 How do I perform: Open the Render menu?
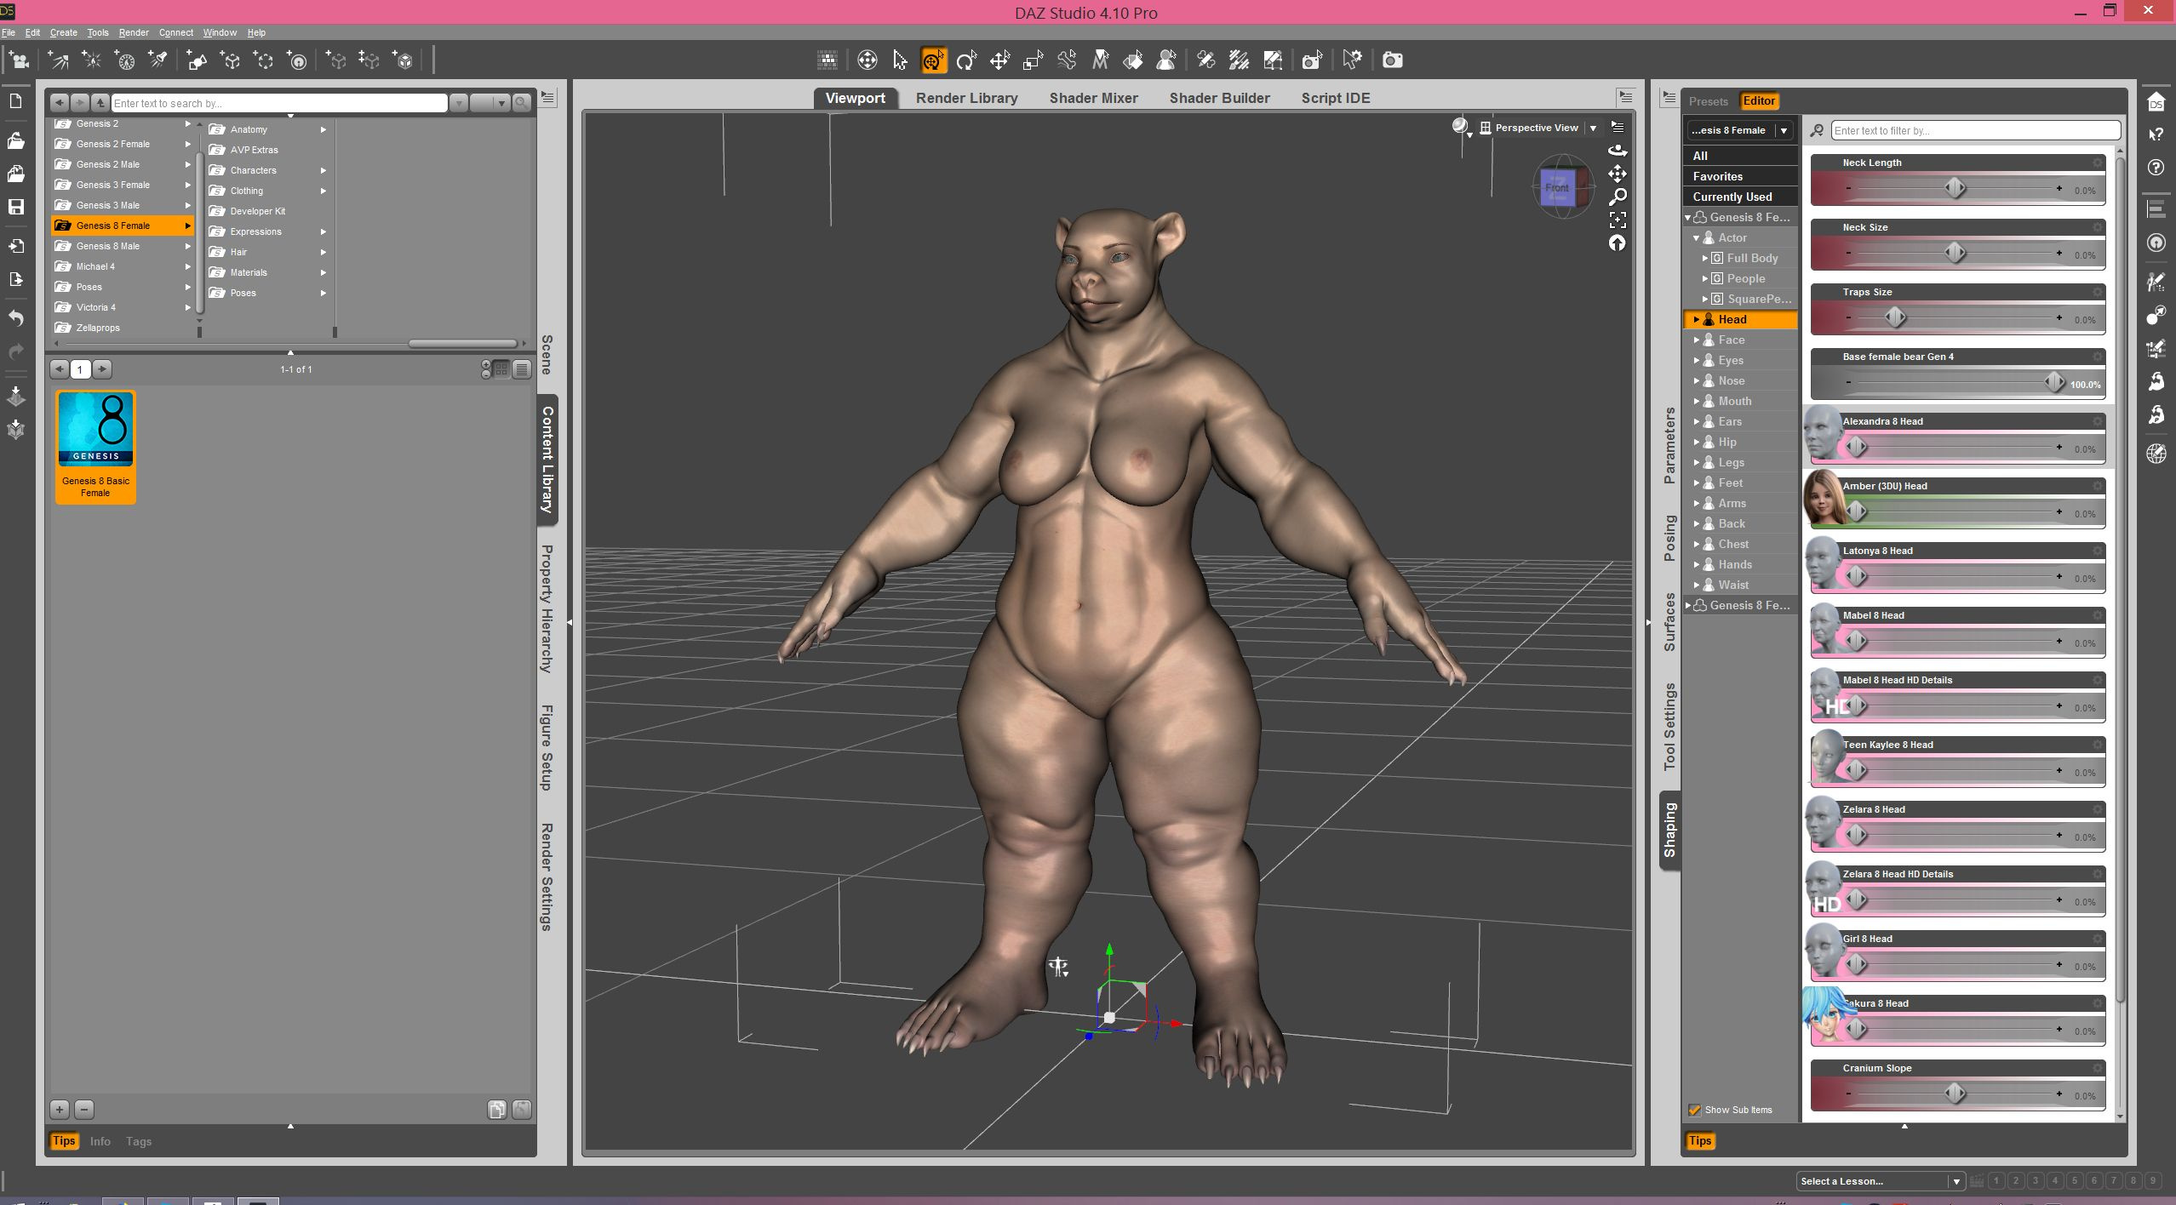[134, 32]
